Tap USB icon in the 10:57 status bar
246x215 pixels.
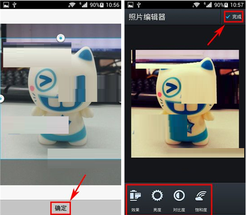click(x=139, y=5)
